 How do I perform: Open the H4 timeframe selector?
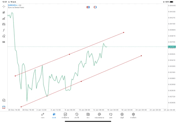click(x=4, y=42)
